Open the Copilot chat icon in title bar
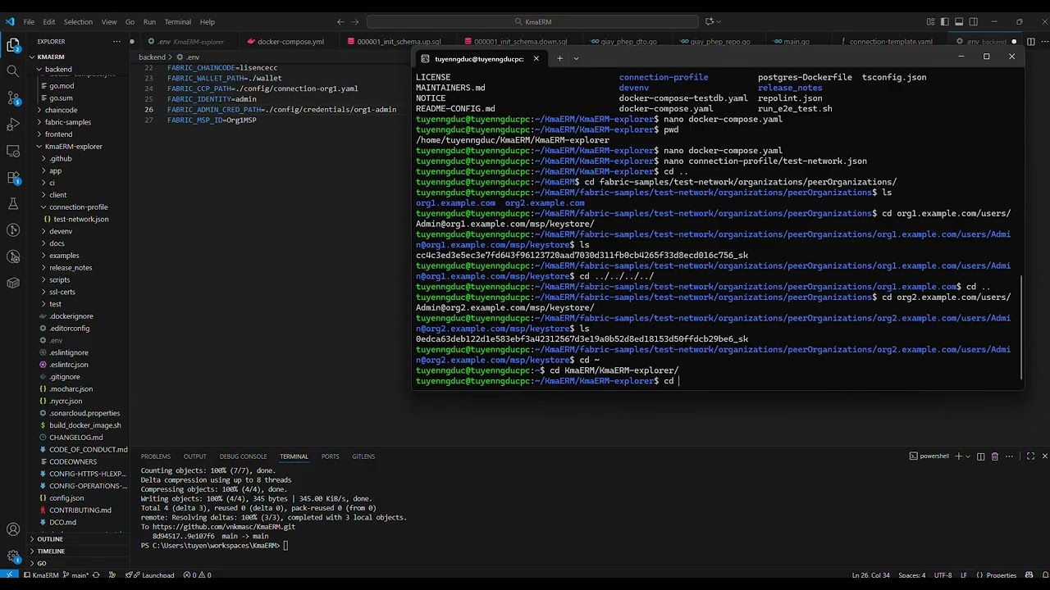 [x=710, y=21]
